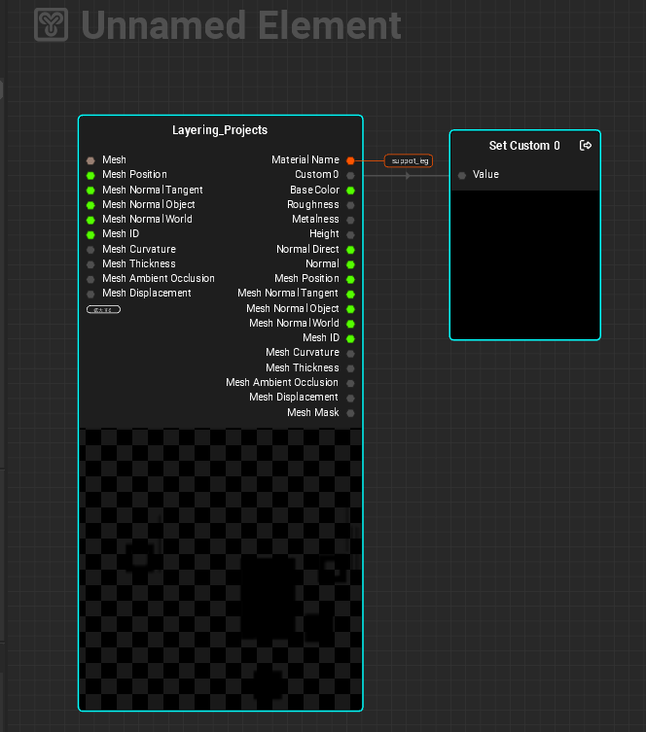Select the Normal Direct output pin
This screenshot has width=646, height=732.
350,250
